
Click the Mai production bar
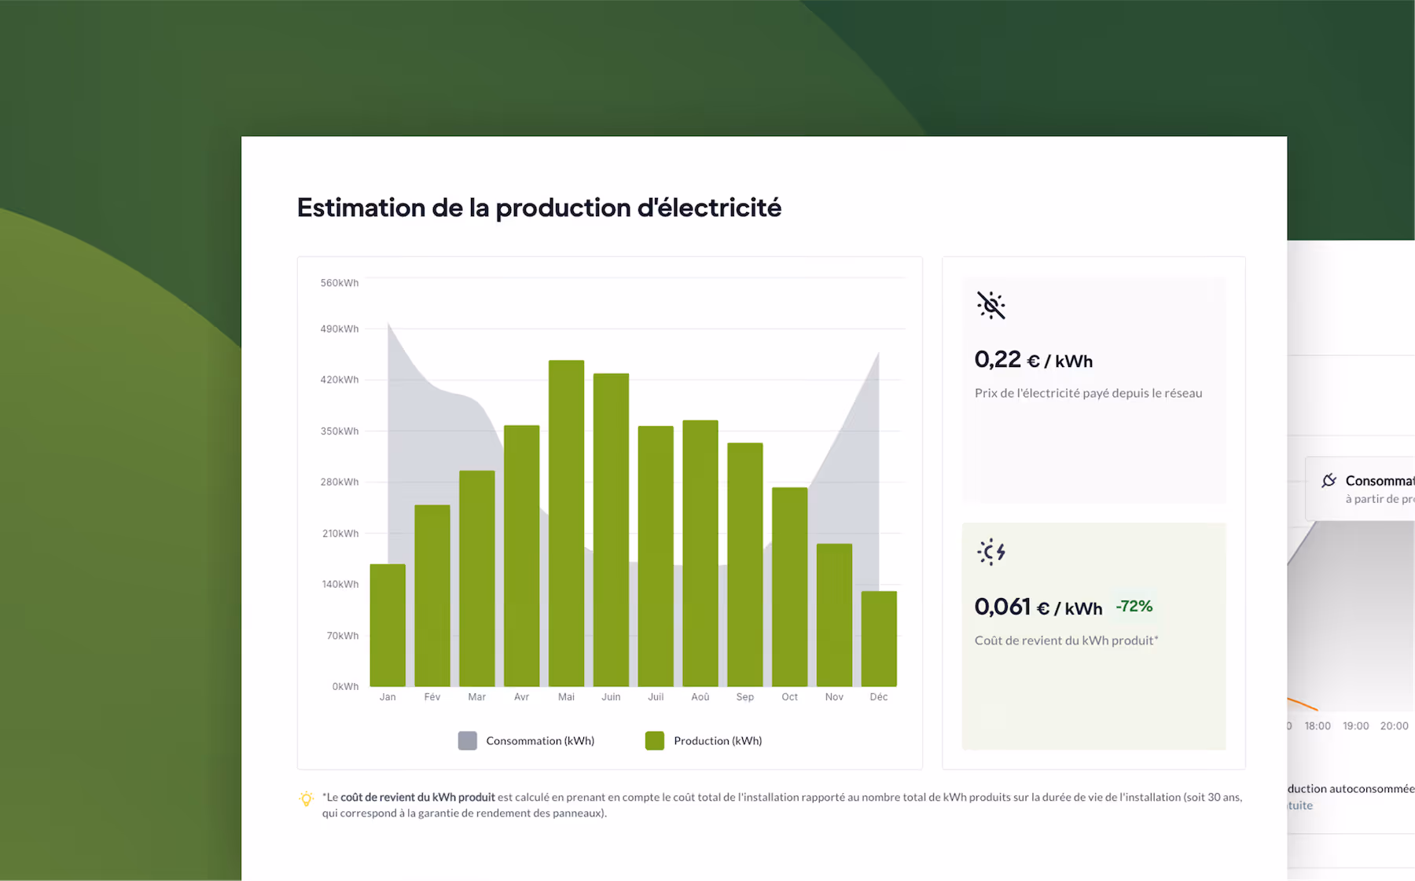[x=566, y=523]
